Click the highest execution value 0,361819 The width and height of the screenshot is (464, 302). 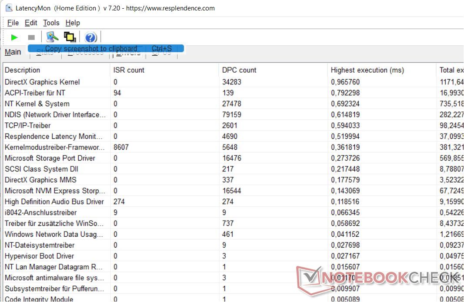(345, 148)
